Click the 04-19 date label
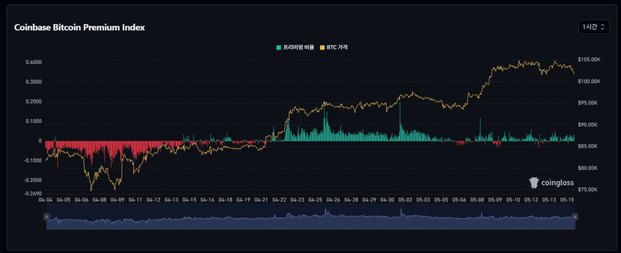The height and width of the screenshot is (253, 621). [x=243, y=200]
